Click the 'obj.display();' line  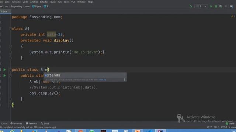point(45,93)
